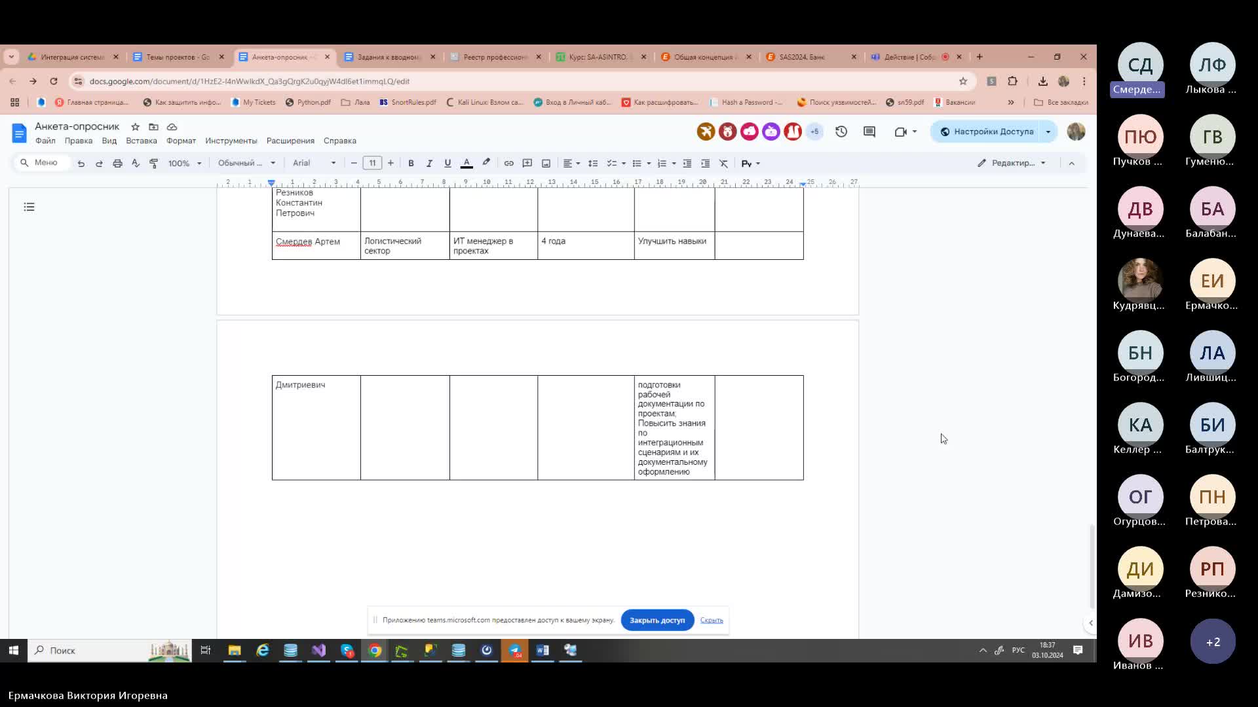Screen dimensions: 1258x707
Task: Click Настройки Доступа share button
Action: [987, 132]
